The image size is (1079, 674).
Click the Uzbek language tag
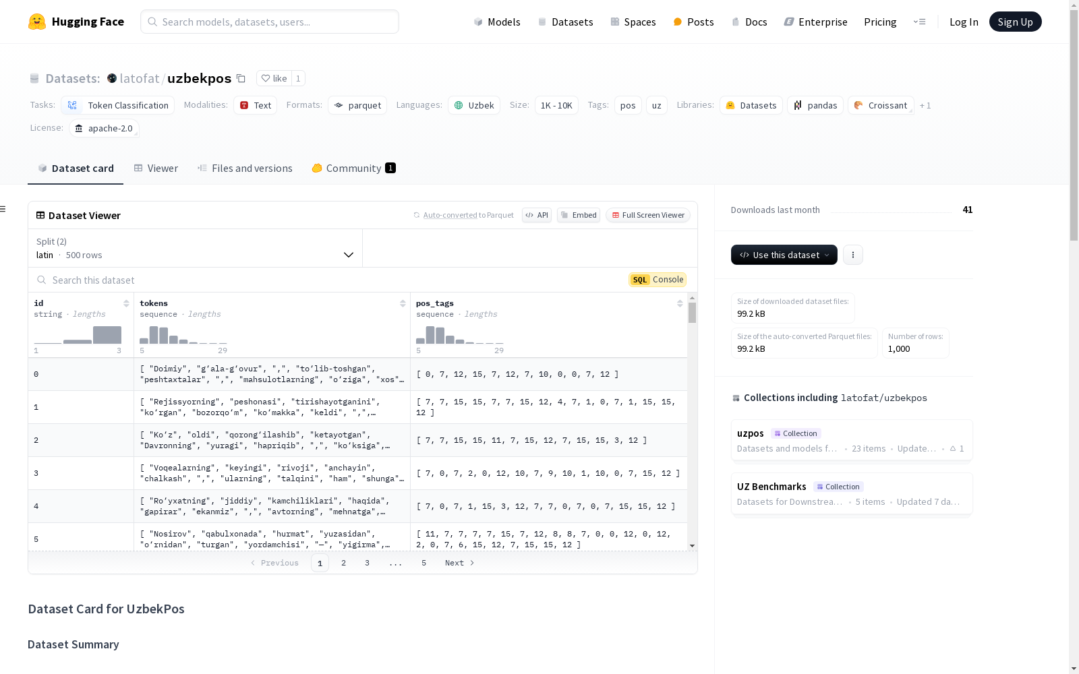coord(474,105)
